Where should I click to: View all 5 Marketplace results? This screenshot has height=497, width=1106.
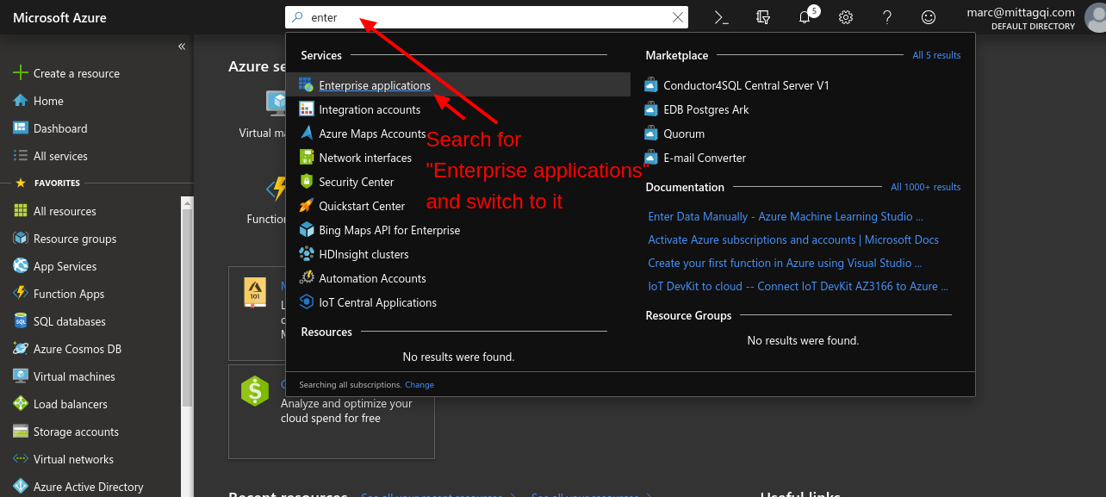(x=936, y=55)
